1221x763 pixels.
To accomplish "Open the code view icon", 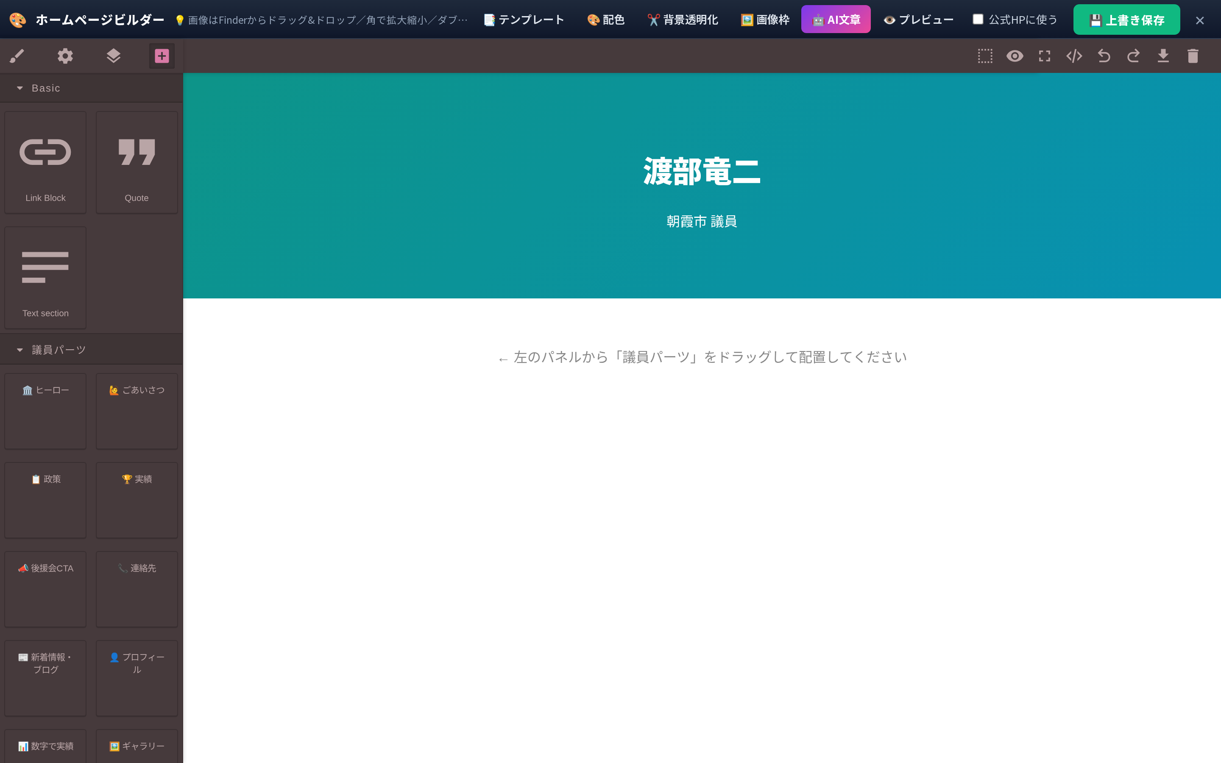I will (x=1074, y=56).
